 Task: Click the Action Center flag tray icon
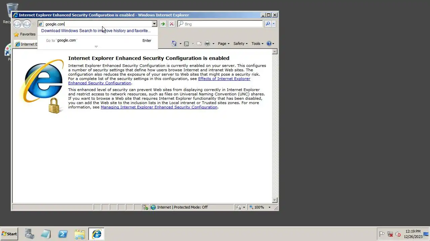(382, 234)
